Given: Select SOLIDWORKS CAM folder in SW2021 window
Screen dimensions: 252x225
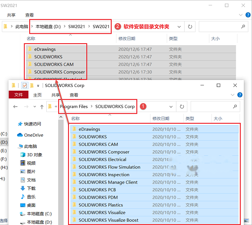Looking at the screenshot, I should (x=131, y=64).
